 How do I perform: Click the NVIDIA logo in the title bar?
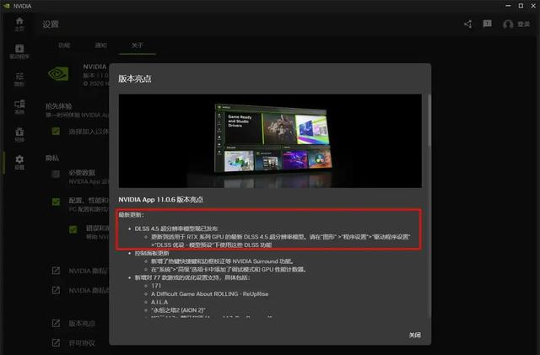(7, 6)
